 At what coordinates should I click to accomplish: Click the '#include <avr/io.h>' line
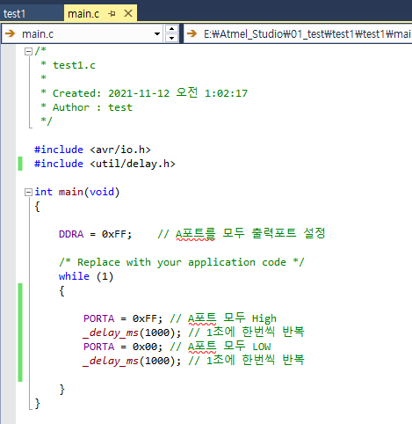[92, 150]
